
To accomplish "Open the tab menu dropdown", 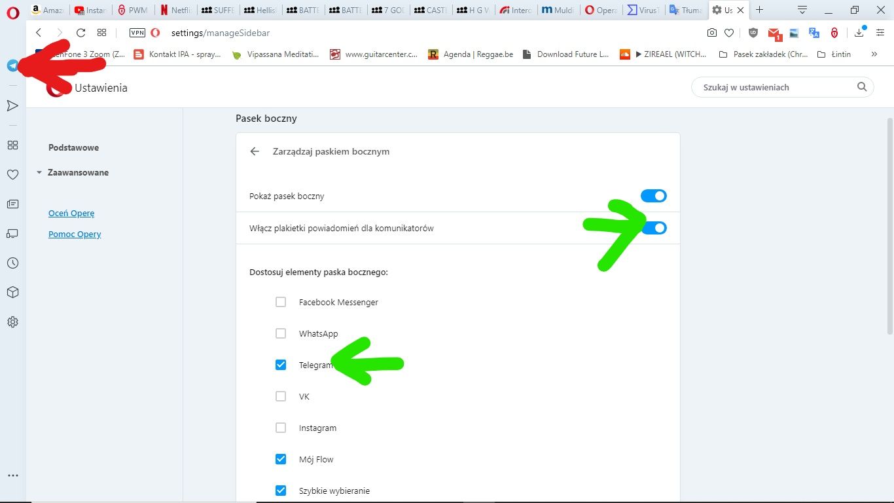I will tap(802, 10).
